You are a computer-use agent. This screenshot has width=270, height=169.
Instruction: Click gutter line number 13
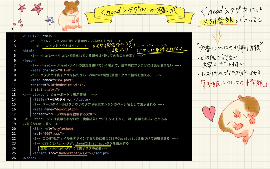click(14, 95)
